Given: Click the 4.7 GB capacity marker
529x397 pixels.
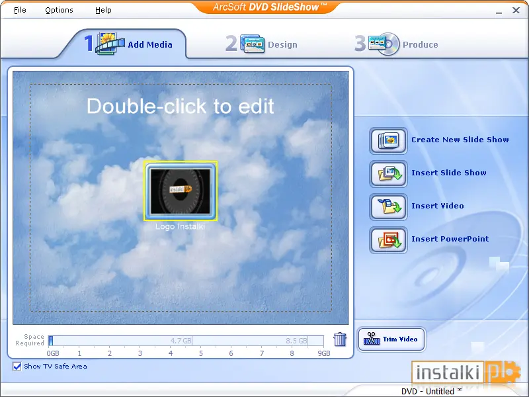Looking at the screenshot, I should [181, 341].
